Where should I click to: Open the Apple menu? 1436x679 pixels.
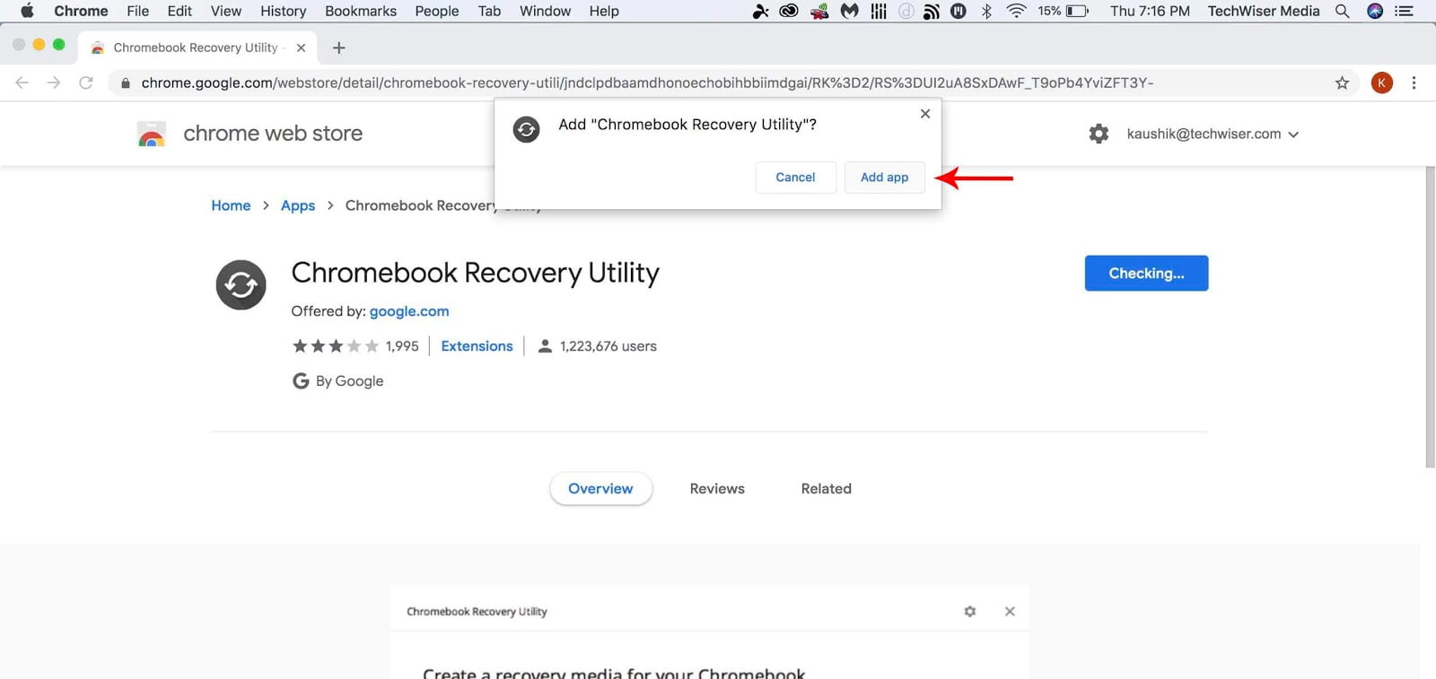click(27, 11)
